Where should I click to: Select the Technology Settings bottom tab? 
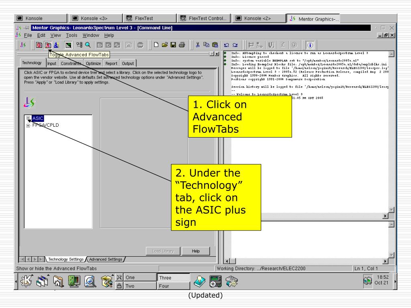[66, 259]
